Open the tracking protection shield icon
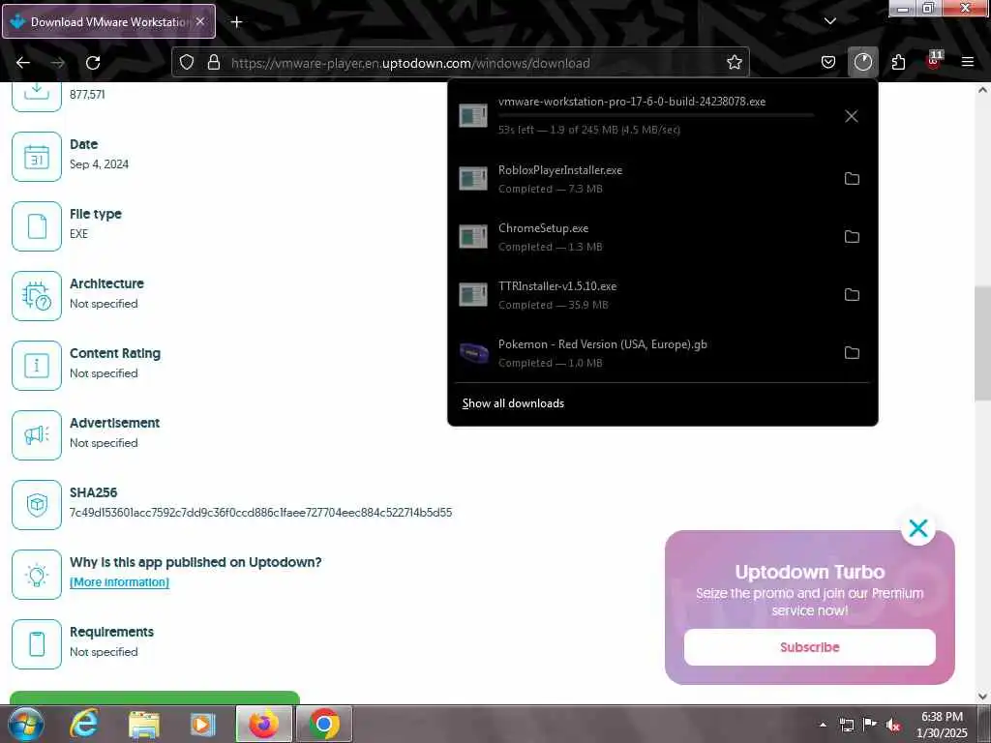The image size is (991, 743). 187,63
